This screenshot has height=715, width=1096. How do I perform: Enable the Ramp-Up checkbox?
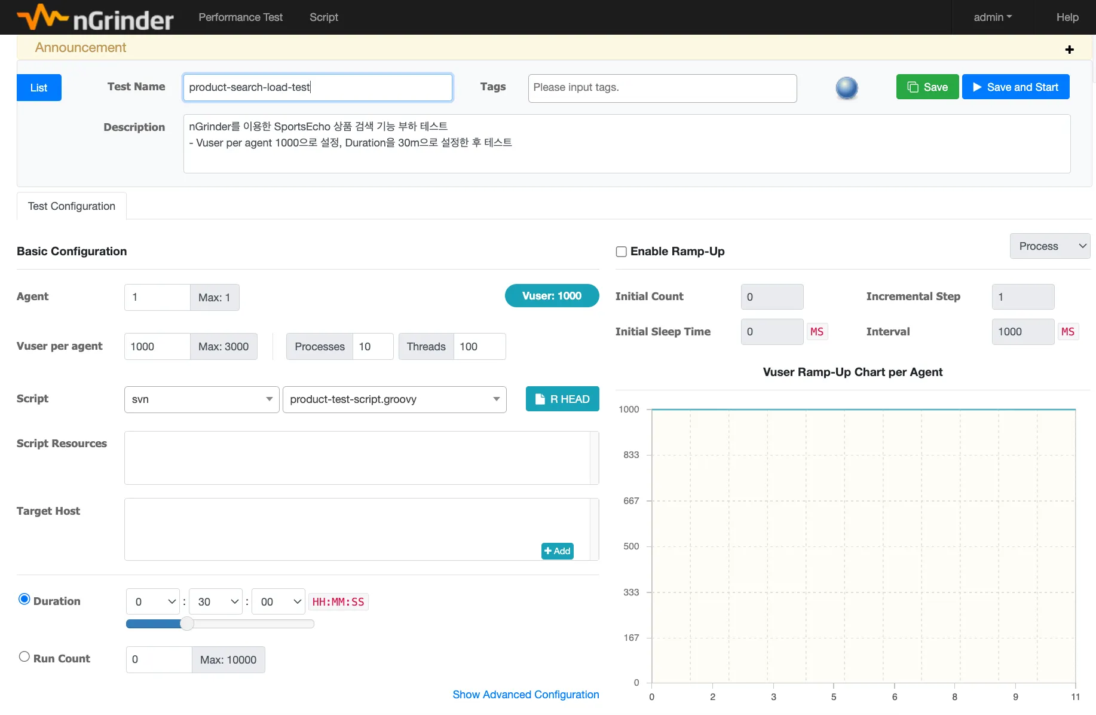622,252
